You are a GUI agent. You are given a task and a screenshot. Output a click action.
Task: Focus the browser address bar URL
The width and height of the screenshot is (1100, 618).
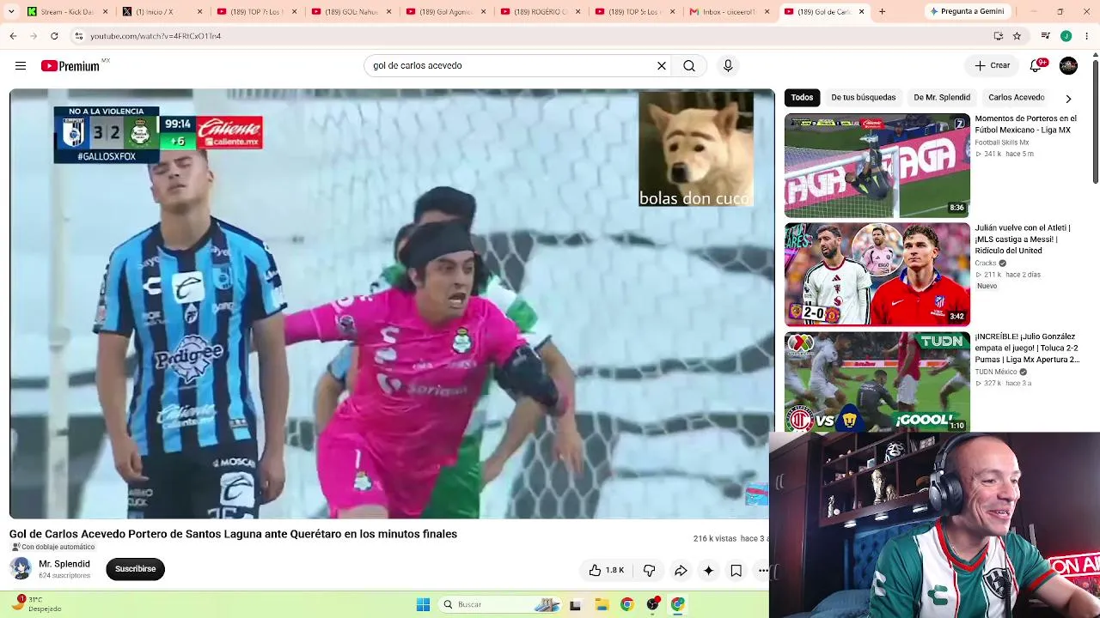tap(156, 36)
